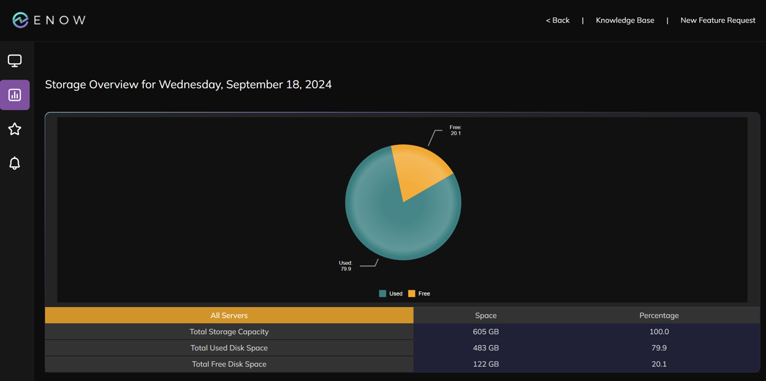766x381 pixels.
Task: Navigate back using the Back link
Action: [x=557, y=20]
